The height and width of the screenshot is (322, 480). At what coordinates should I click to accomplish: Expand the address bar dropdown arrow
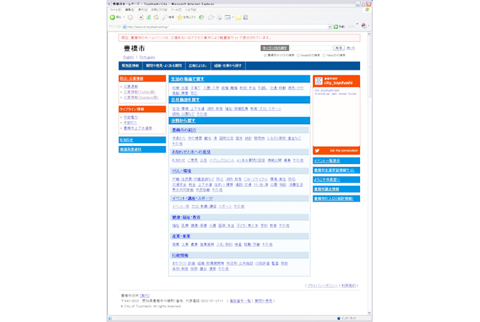(x=330, y=27)
